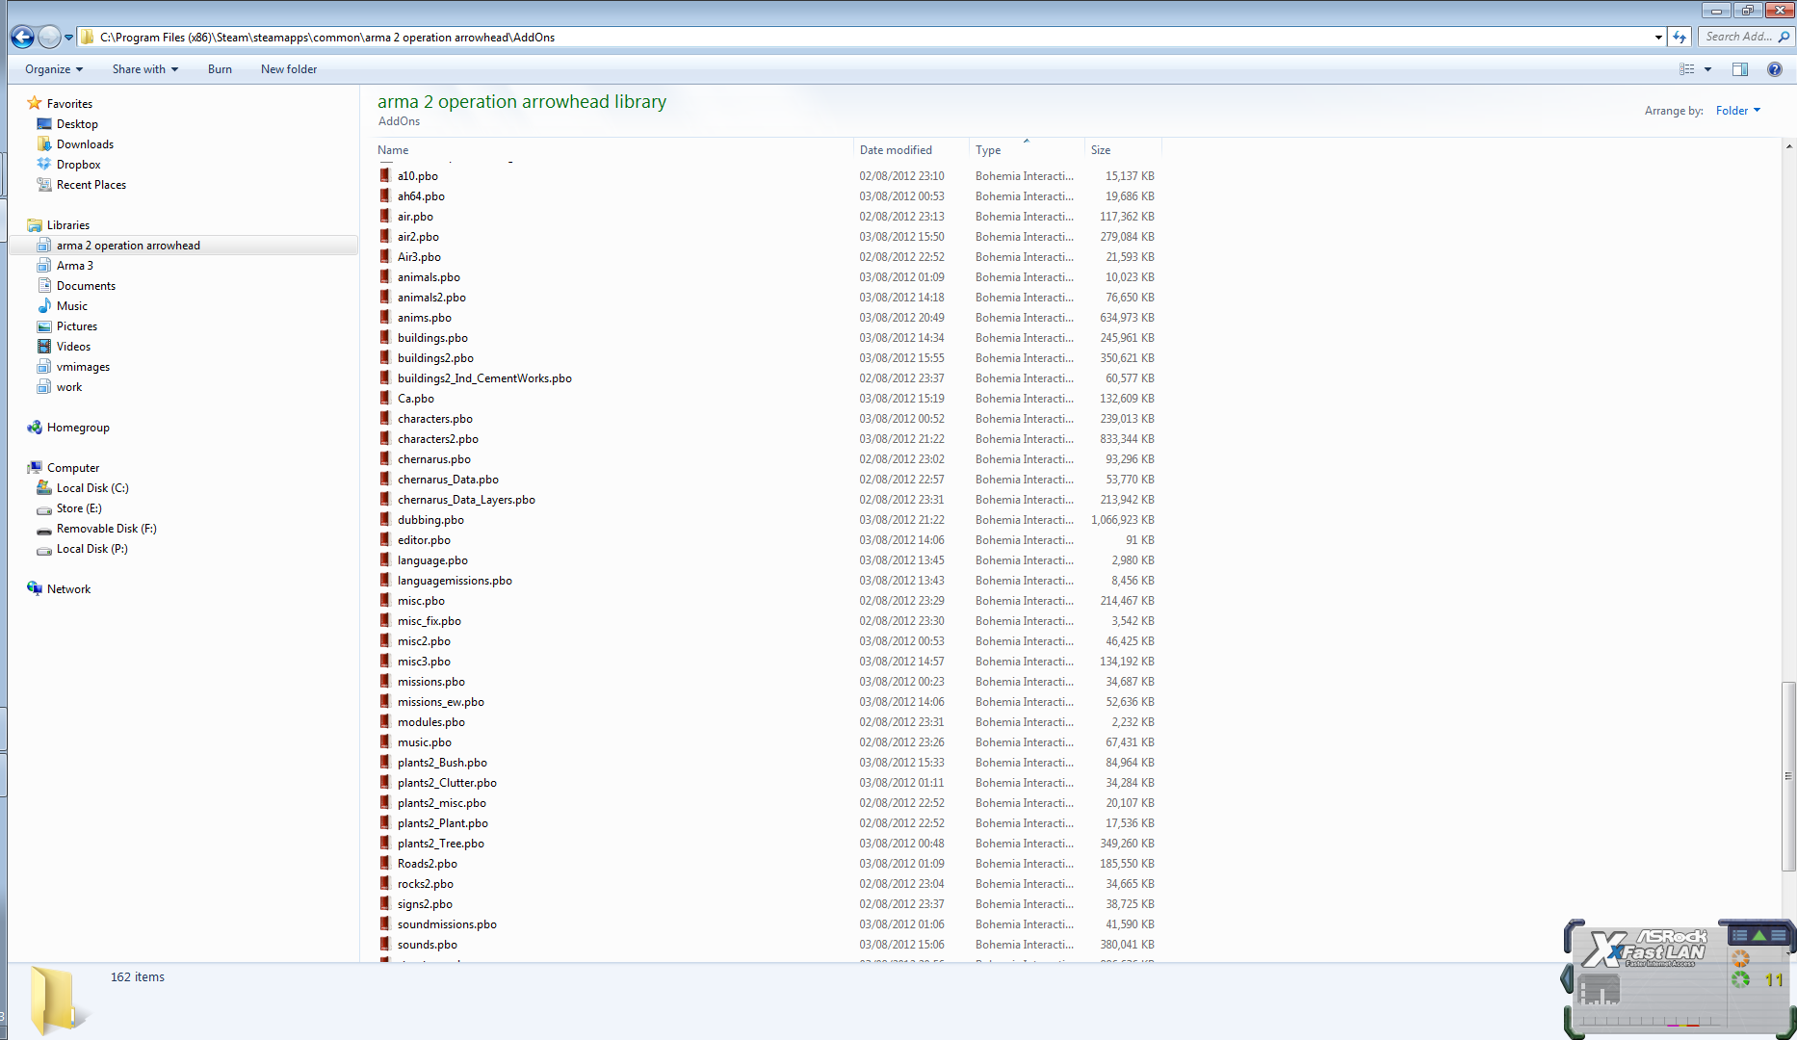Select the editor.pbo file

click(424, 540)
